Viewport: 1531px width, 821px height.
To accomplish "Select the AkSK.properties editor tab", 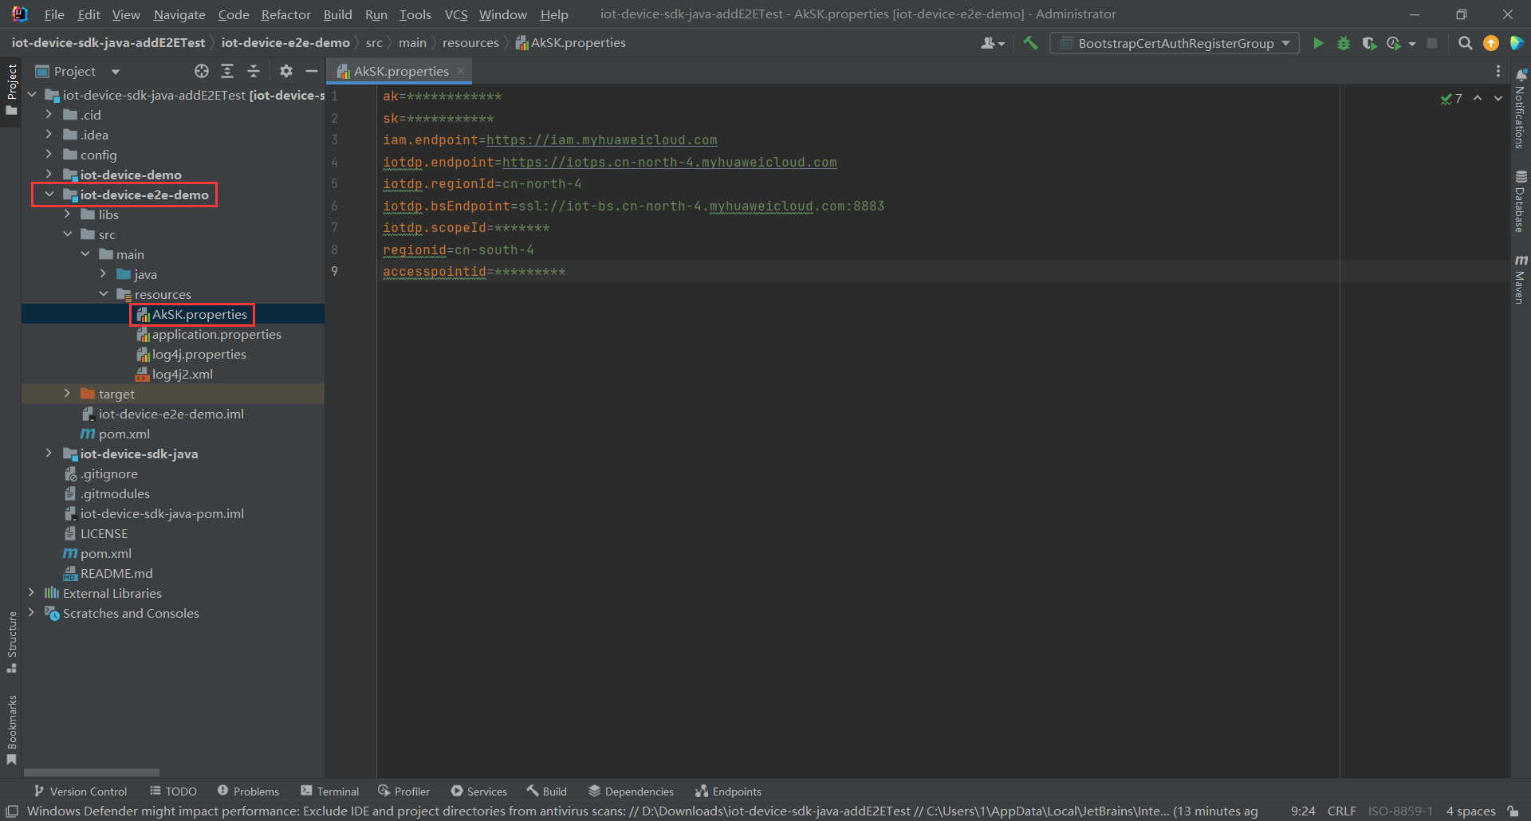I will (400, 72).
